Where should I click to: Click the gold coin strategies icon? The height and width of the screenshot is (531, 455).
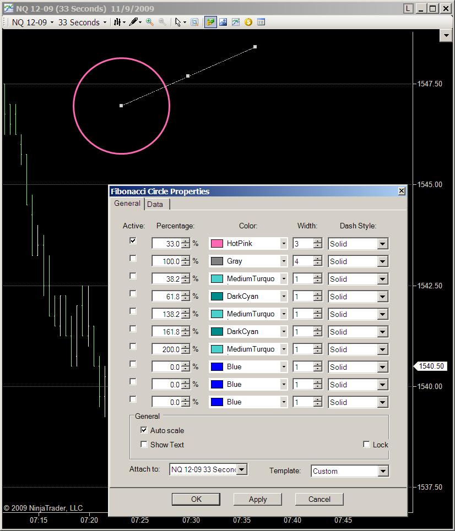point(248,22)
